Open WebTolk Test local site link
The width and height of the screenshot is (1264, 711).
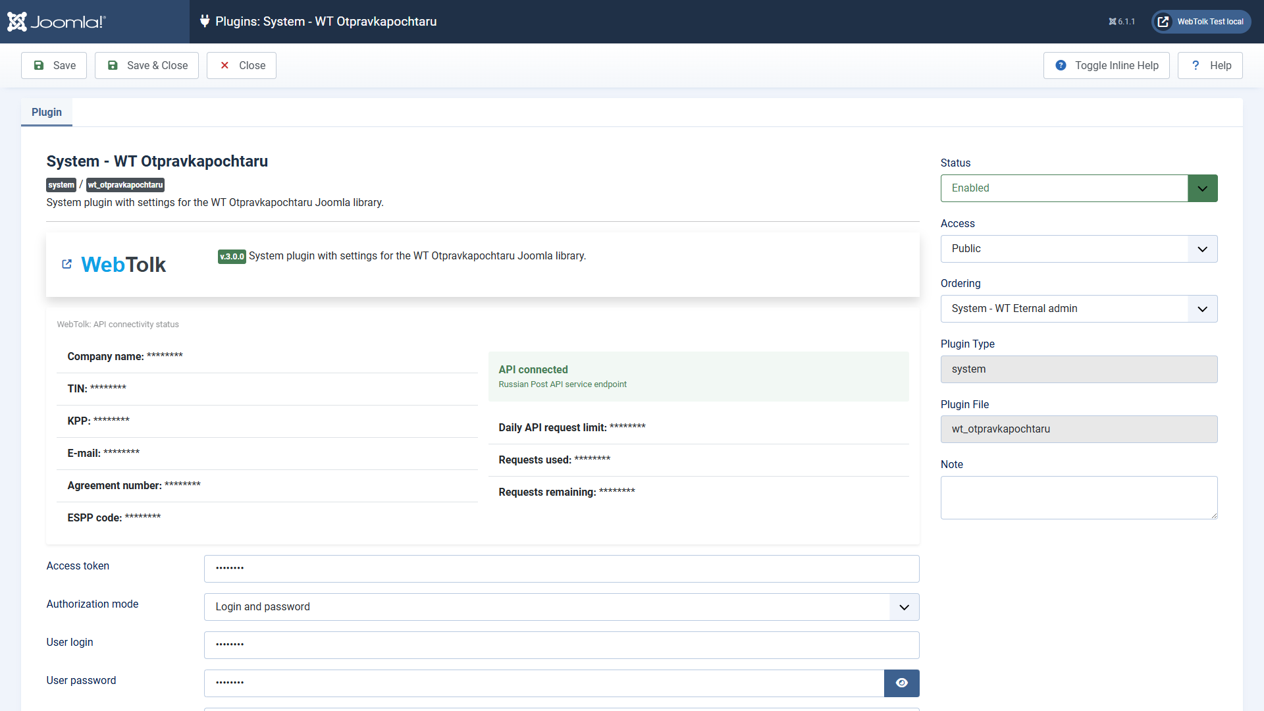[1201, 22]
